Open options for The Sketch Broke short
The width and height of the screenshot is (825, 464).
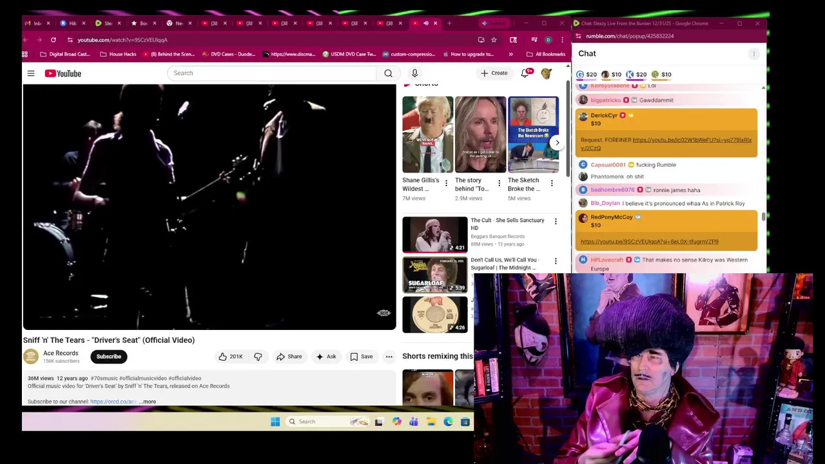[x=552, y=184]
